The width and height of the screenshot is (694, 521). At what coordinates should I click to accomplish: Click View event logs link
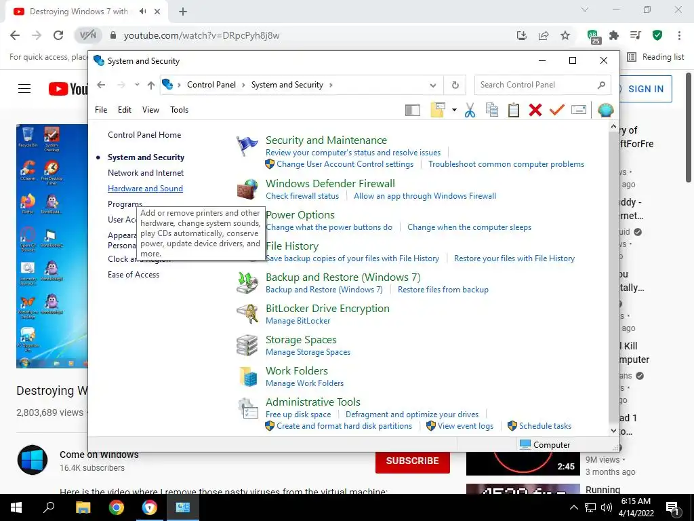click(x=465, y=426)
